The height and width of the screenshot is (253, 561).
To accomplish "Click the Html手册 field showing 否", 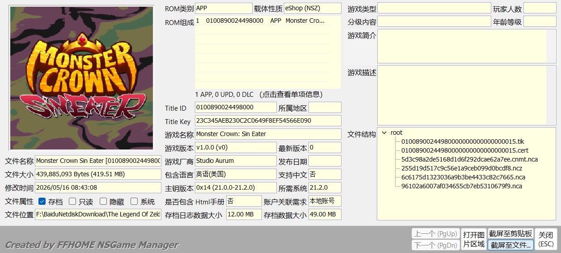I will tap(244, 201).
